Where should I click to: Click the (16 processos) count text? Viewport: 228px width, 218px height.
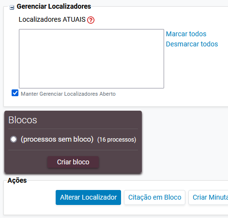coord(117,140)
